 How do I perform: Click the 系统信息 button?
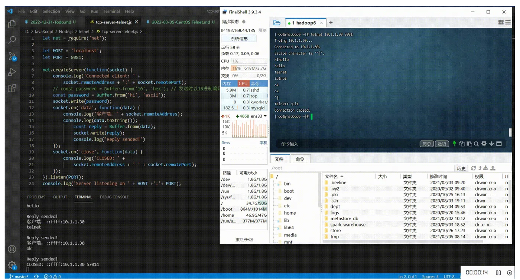click(239, 39)
